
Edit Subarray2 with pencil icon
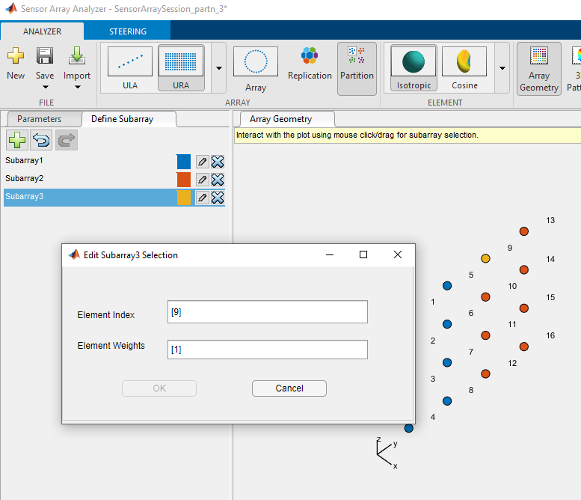202,180
